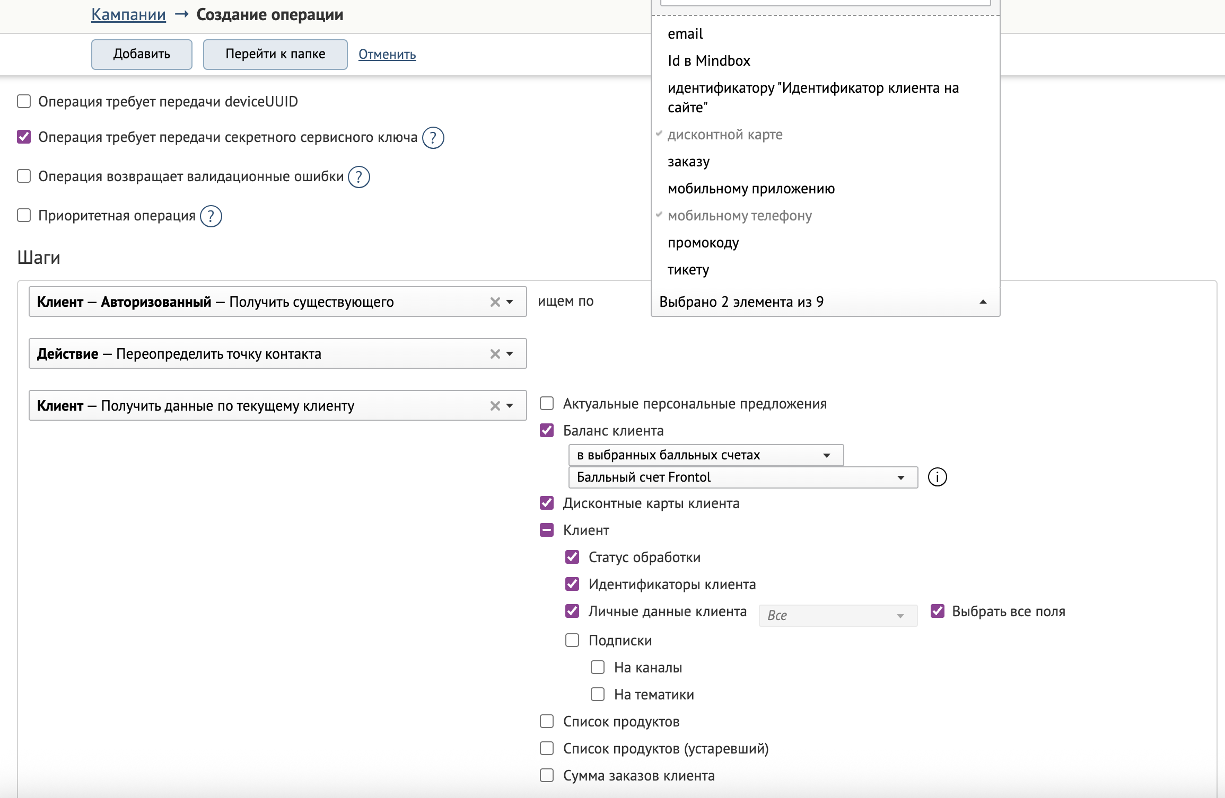Open dropdown arrow of Действие step selector
Viewport: 1225px width, 798px height.
510,354
